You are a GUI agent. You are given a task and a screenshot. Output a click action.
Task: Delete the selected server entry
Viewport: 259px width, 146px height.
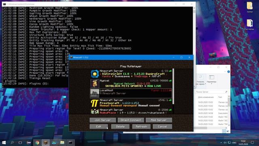pyautogui.click(x=120, y=127)
